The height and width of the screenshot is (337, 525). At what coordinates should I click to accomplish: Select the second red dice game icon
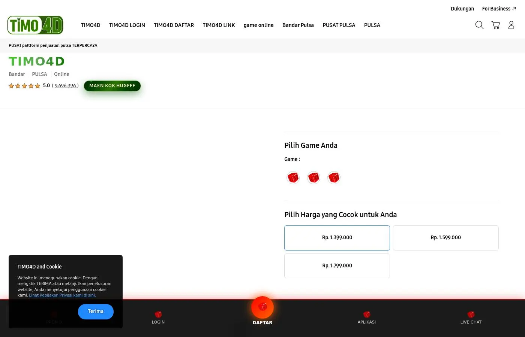[313, 177]
